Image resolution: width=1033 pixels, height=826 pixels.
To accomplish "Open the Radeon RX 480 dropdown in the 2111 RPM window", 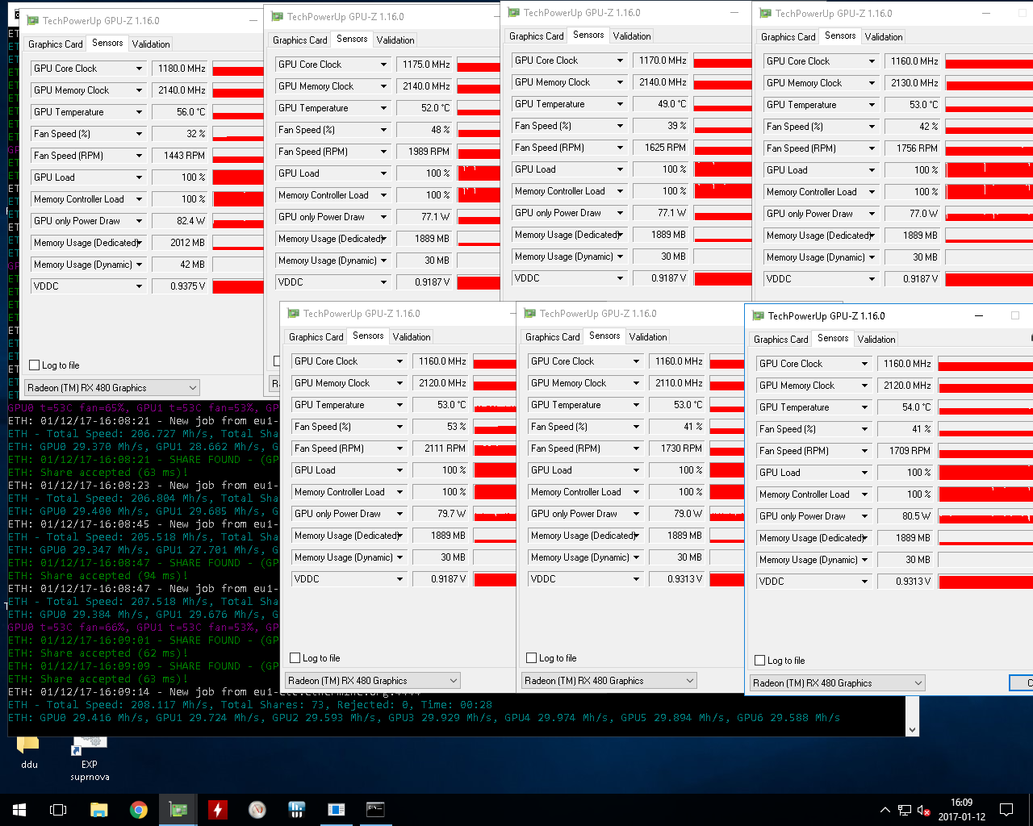I will coord(373,681).
